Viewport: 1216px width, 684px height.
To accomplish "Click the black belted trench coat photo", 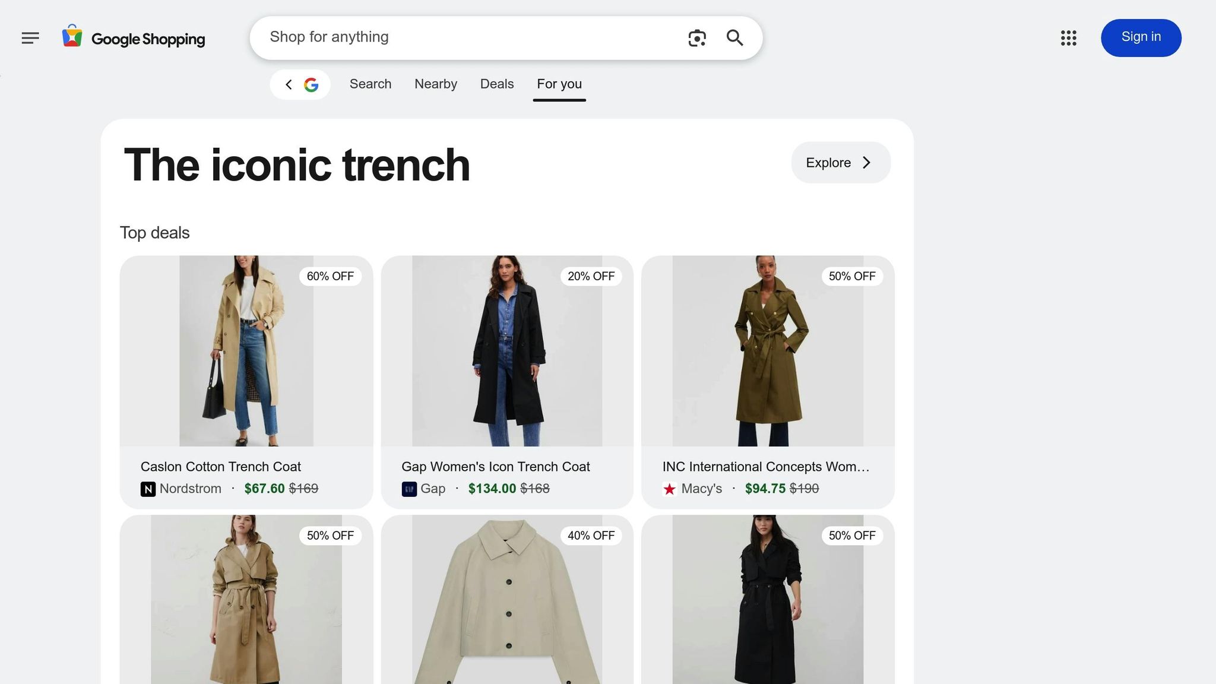I will click(768, 600).
